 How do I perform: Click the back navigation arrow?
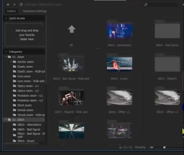8,5
